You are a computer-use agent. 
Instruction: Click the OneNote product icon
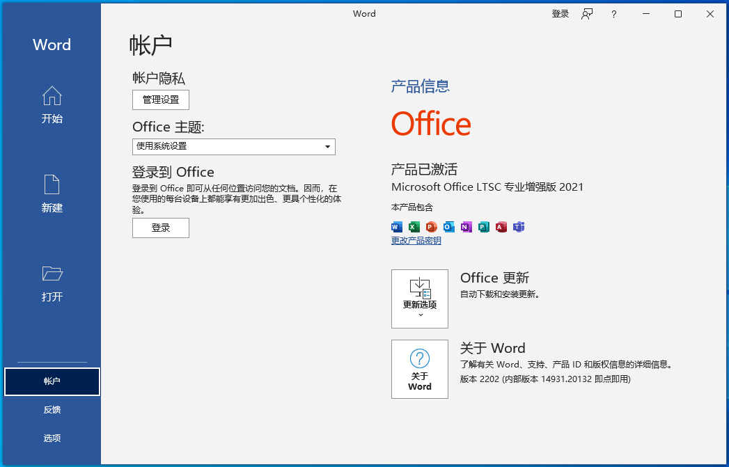pos(467,227)
